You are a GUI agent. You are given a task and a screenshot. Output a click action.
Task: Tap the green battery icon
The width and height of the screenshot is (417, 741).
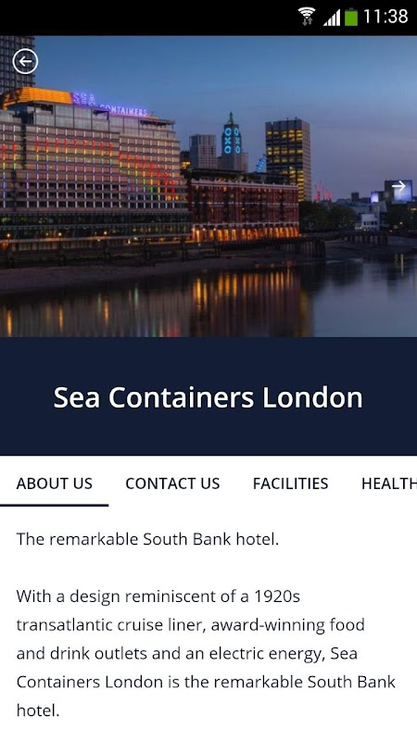[x=351, y=17]
